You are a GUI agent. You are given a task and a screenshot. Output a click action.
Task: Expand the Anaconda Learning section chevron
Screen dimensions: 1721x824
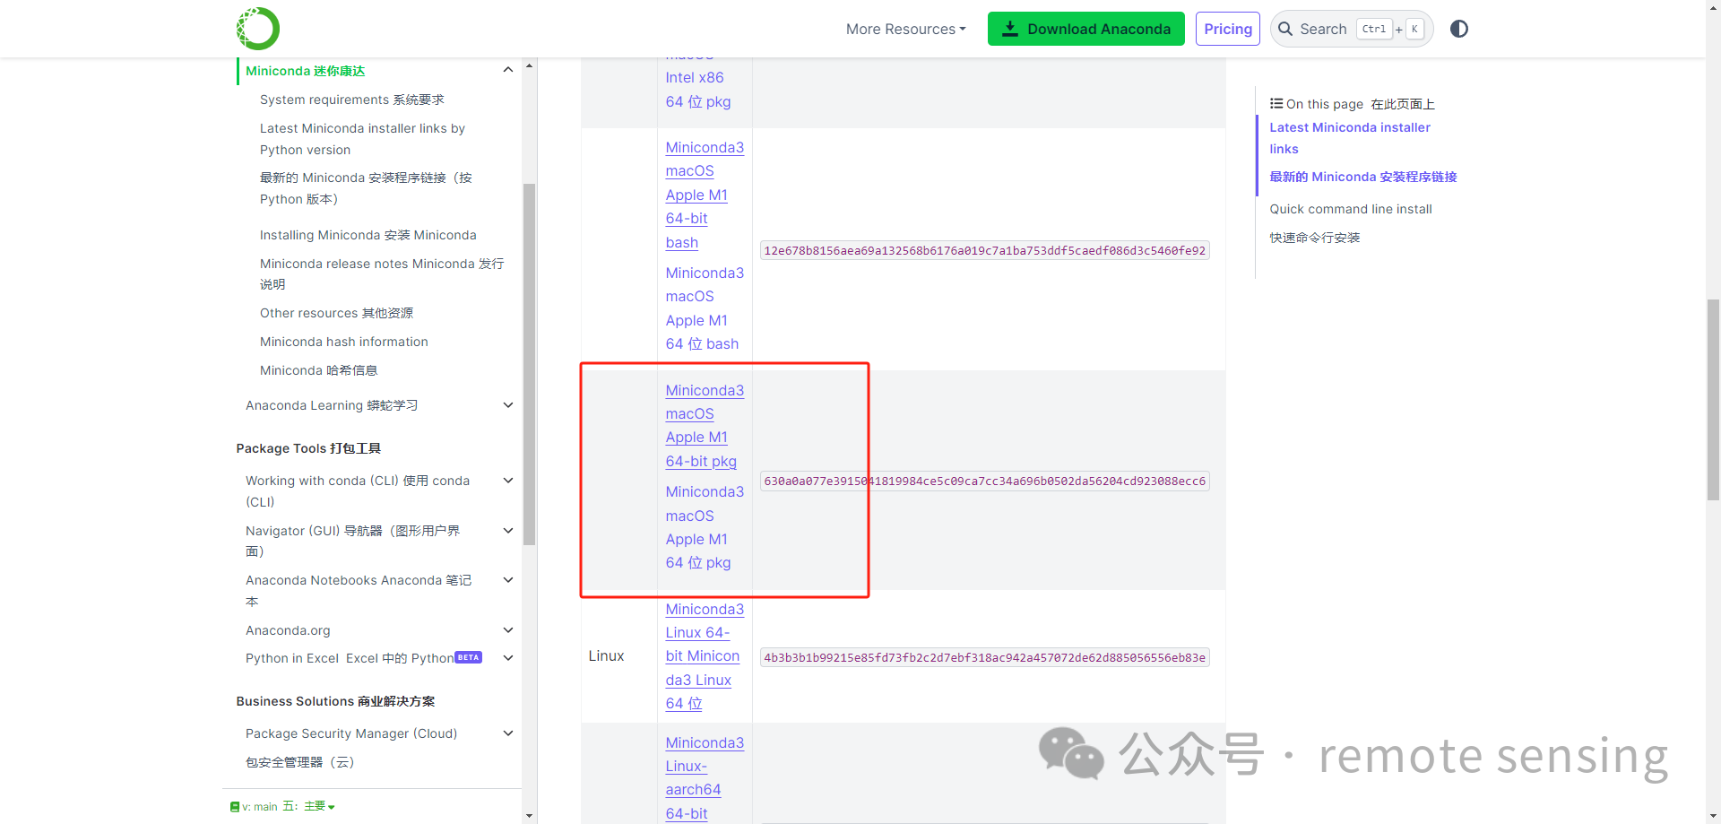click(508, 405)
